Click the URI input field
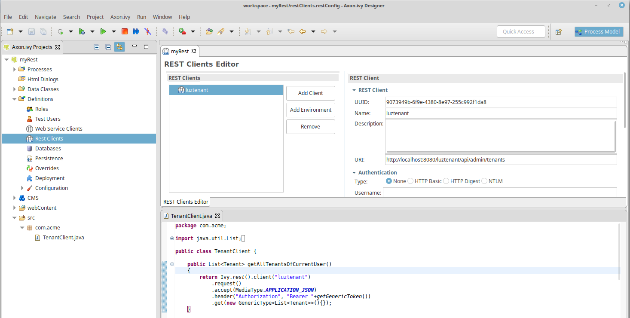630x318 pixels. click(501, 159)
